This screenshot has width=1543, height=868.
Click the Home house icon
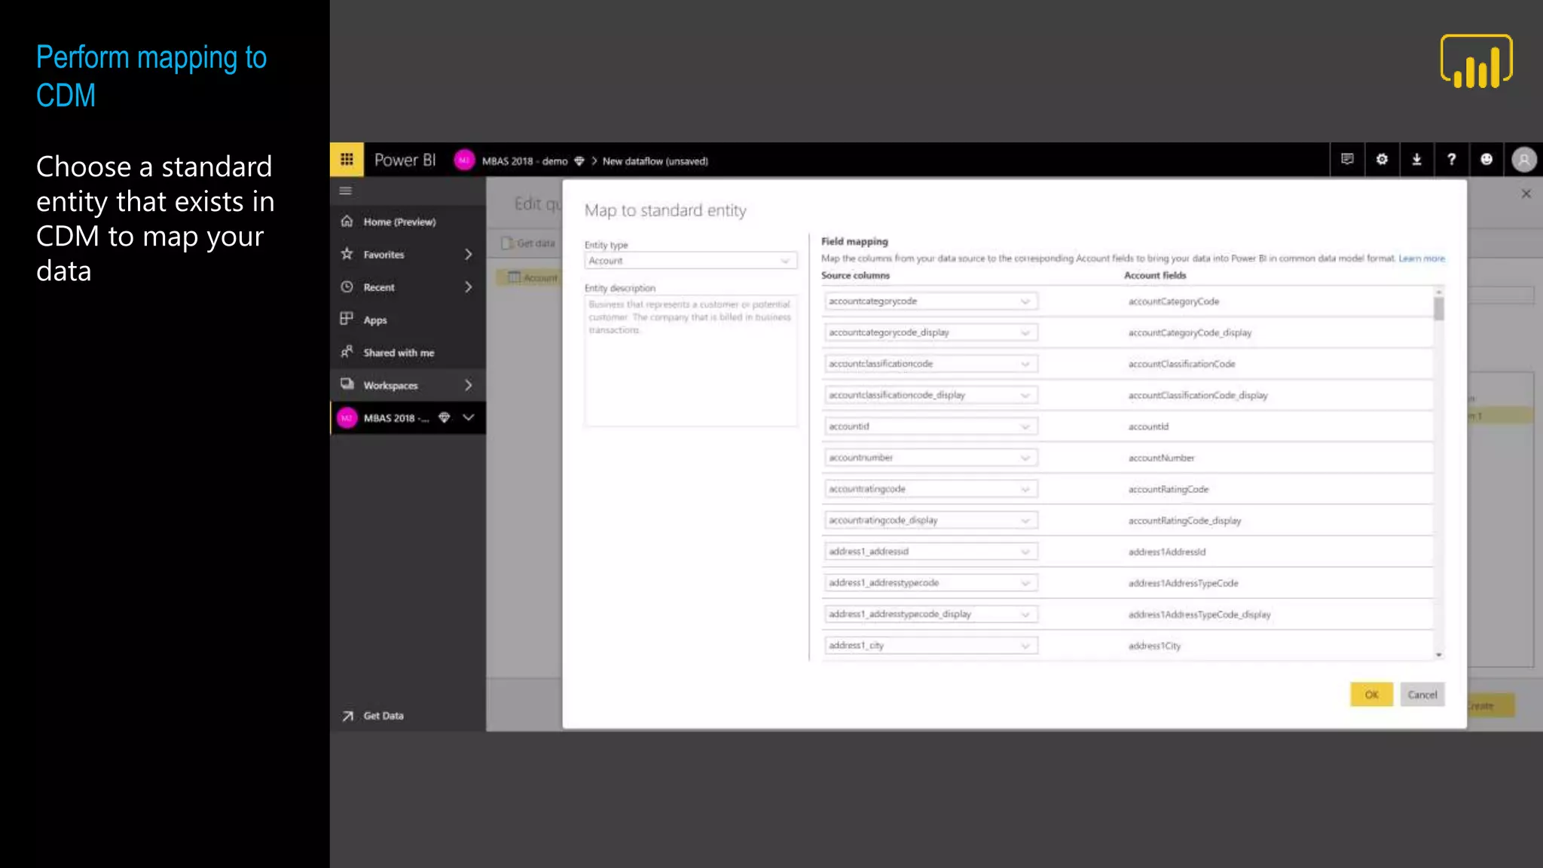(347, 222)
